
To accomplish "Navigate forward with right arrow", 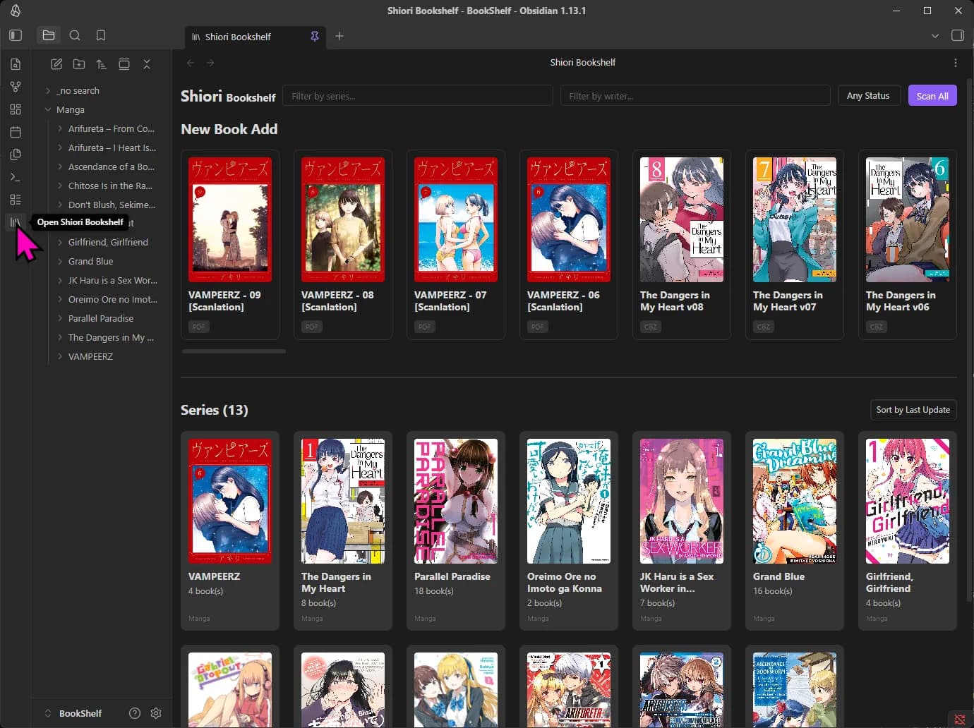I will point(210,63).
